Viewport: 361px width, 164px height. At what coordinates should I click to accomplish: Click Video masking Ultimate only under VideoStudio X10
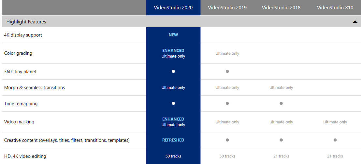tap(335, 122)
